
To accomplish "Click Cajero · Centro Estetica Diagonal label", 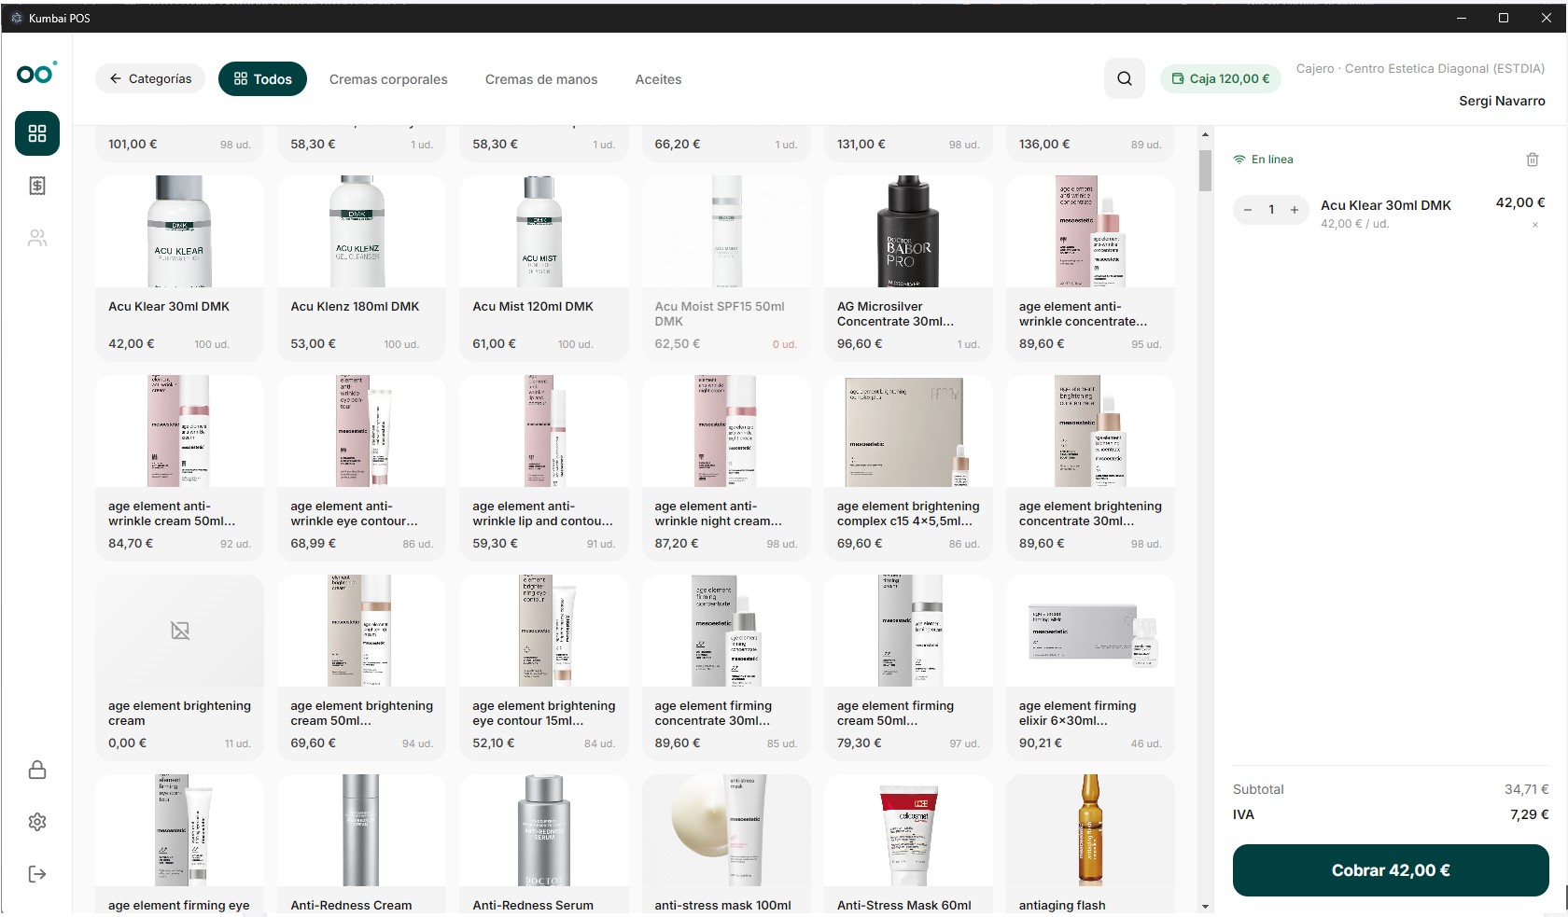I will 1420,68.
